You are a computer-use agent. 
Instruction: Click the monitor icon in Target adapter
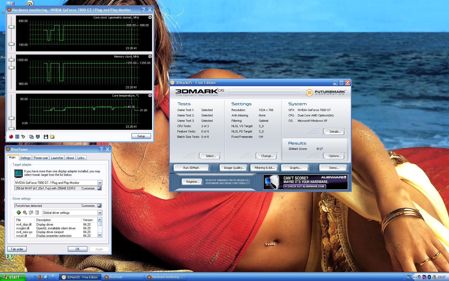click(x=18, y=173)
